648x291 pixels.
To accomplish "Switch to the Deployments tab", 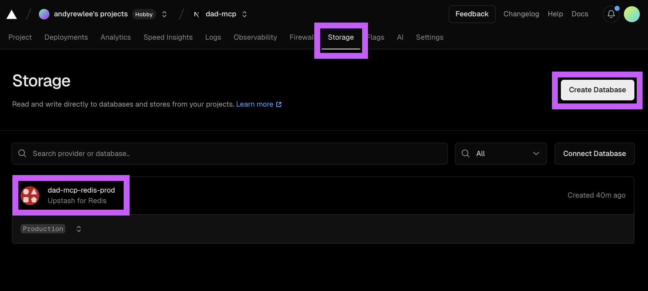I will [x=66, y=37].
